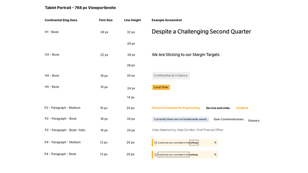Open settings link in lower newsfeed banner
The image size is (308, 173).
(194, 155)
